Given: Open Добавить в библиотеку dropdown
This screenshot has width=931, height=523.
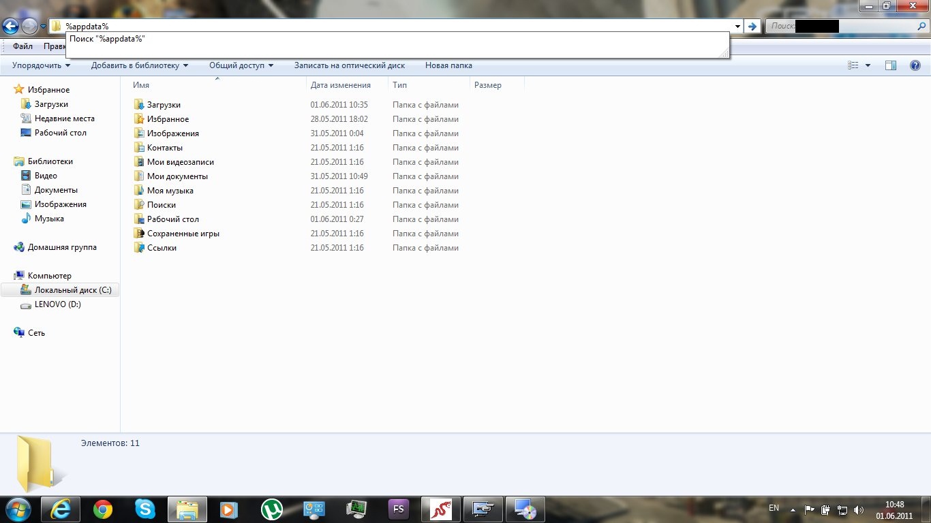Looking at the screenshot, I should tap(140, 65).
